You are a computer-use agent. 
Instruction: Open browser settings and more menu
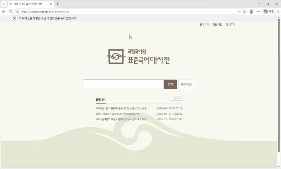(258, 12)
